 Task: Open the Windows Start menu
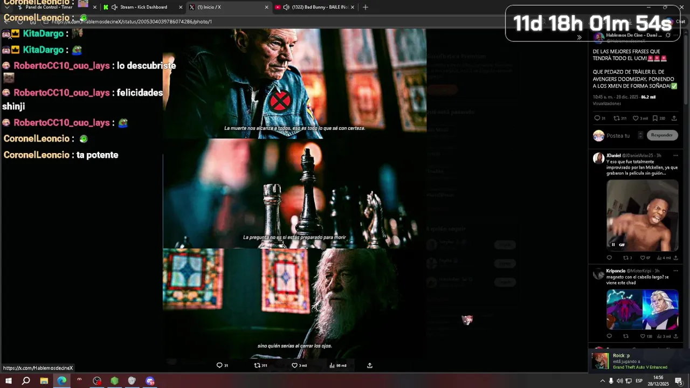[8, 381]
